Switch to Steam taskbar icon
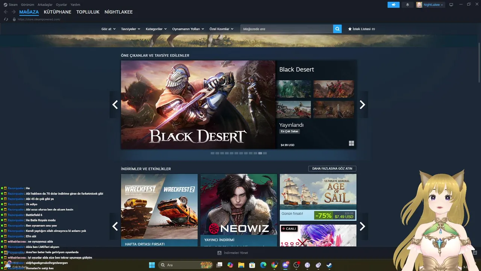Image resolution: width=481 pixels, height=271 pixels. [329, 265]
